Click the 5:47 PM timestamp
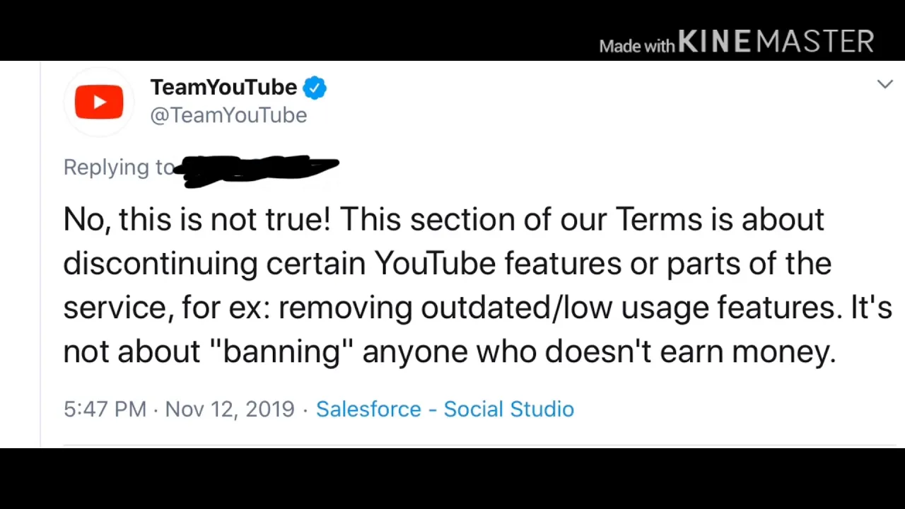This screenshot has height=509, width=905. tap(105, 409)
